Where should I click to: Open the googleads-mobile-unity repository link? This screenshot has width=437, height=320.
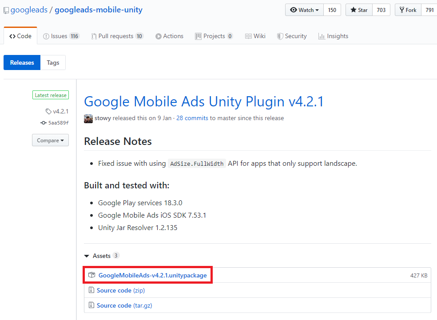click(x=99, y=10)
